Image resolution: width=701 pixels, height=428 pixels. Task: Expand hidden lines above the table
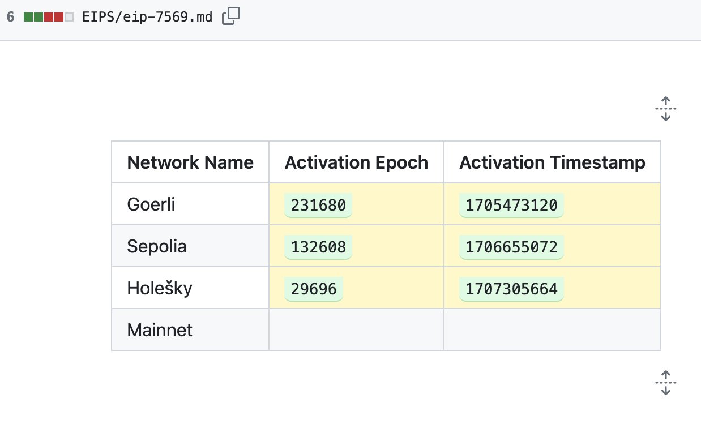point(666,108)
